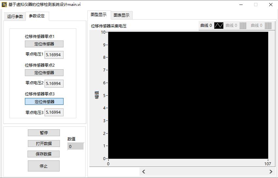Click the 停止 button
Screen dimensions: 278x178
44,166
